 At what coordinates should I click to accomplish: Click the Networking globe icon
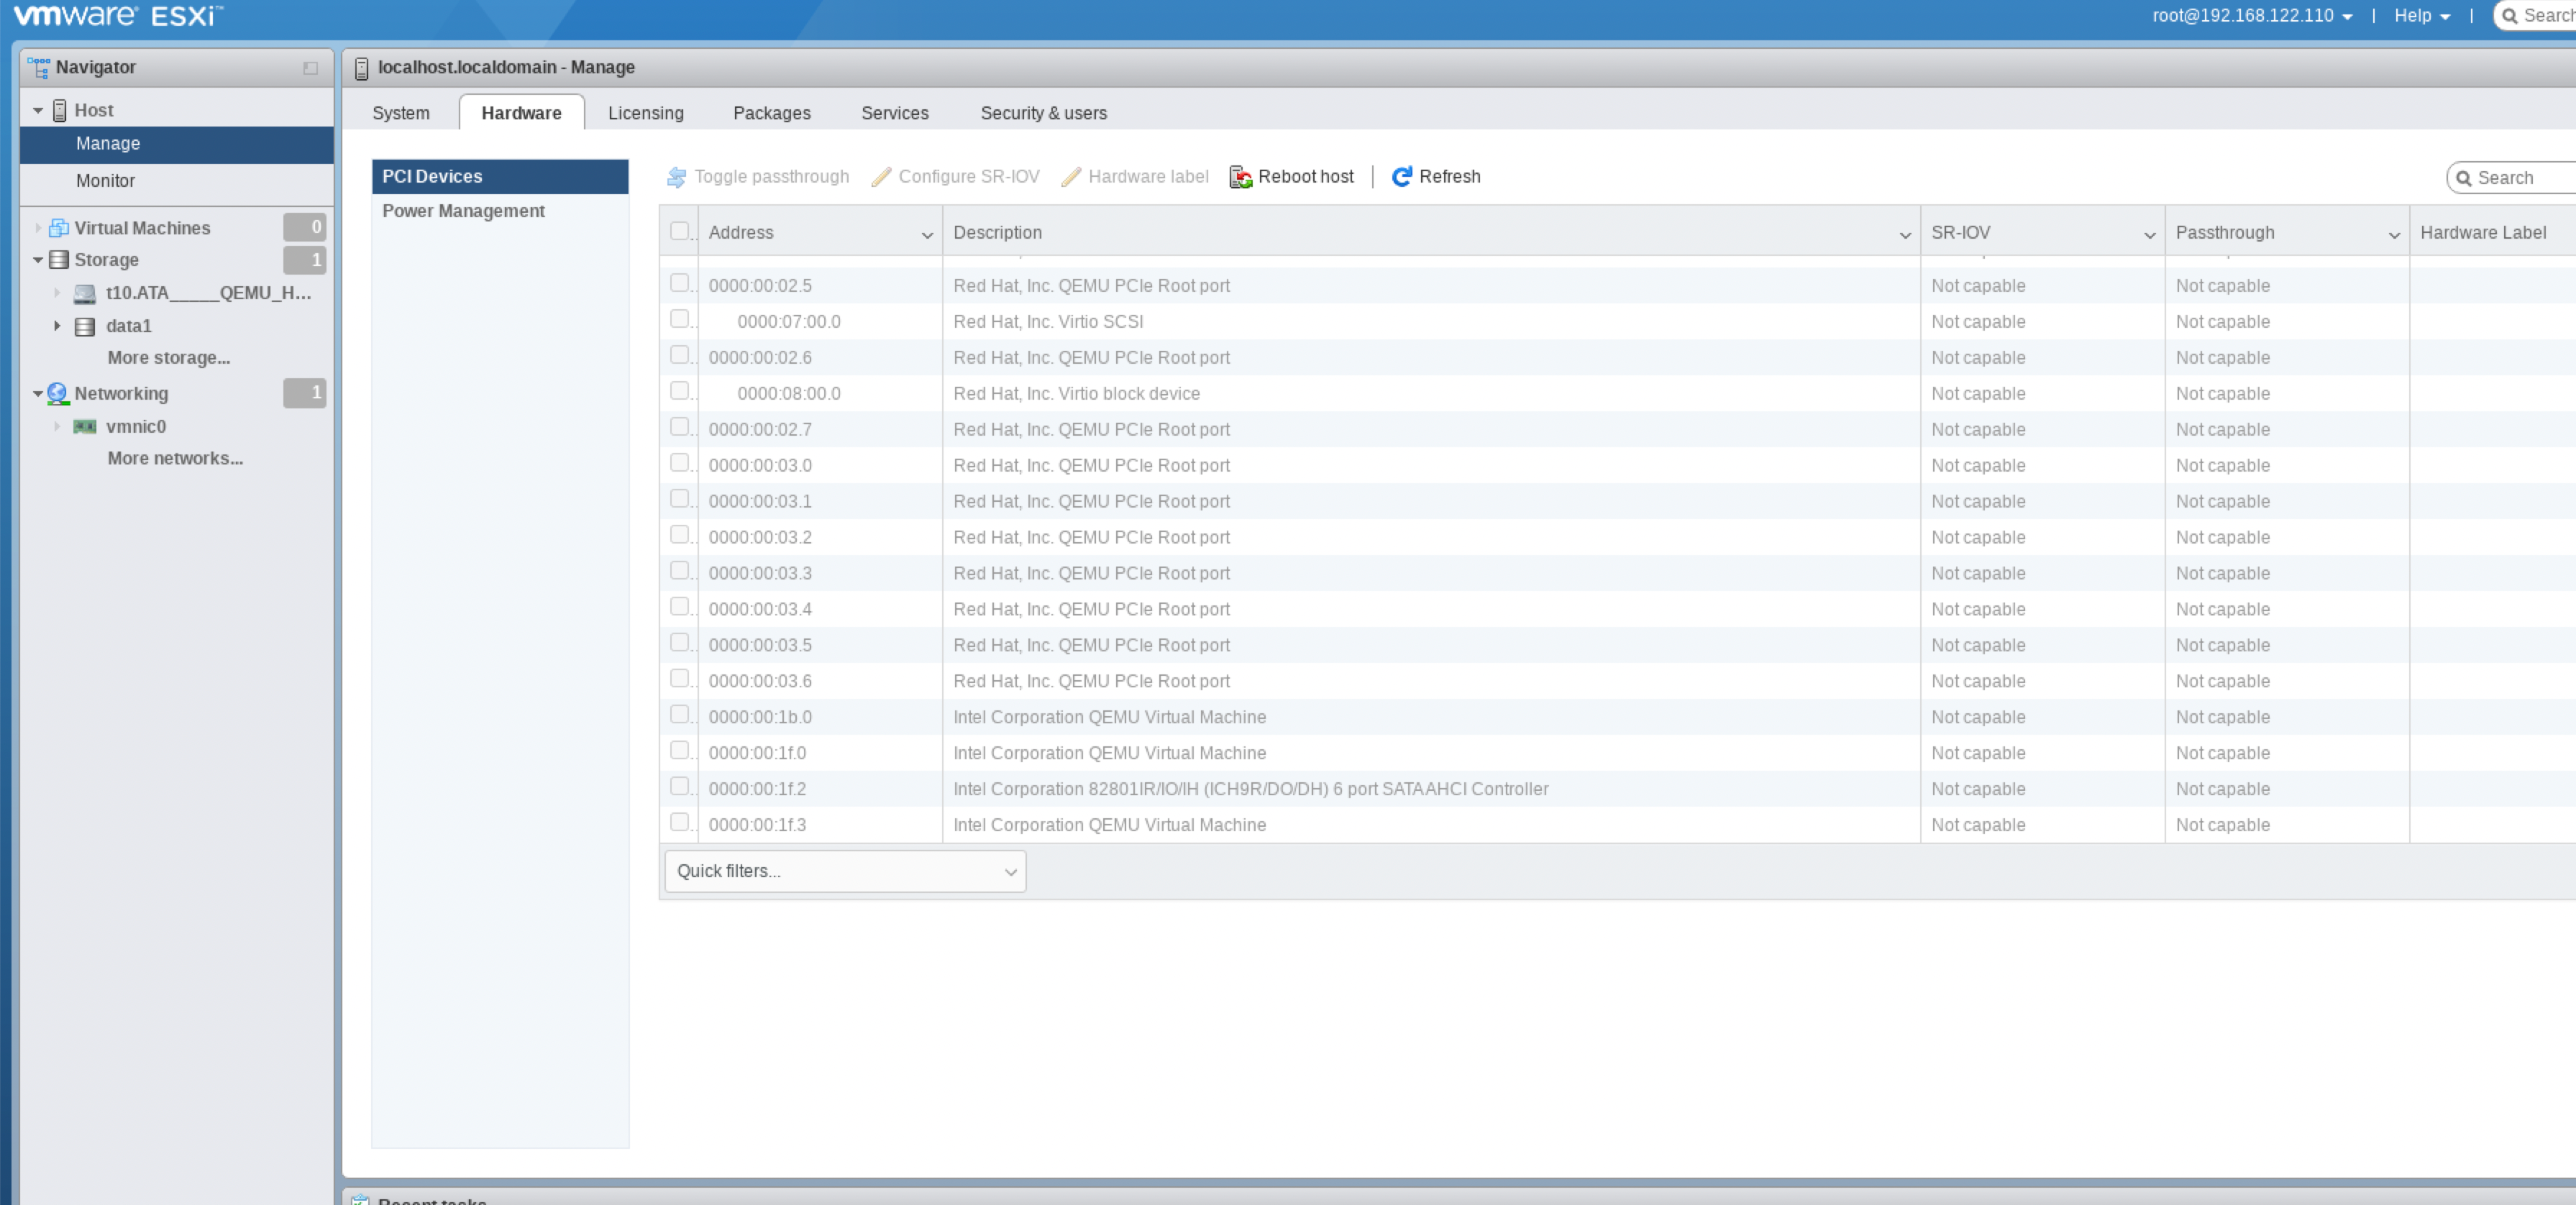pos(58,393)
